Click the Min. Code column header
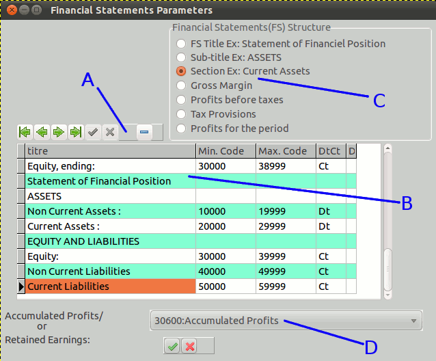 [x=226, y=151]
